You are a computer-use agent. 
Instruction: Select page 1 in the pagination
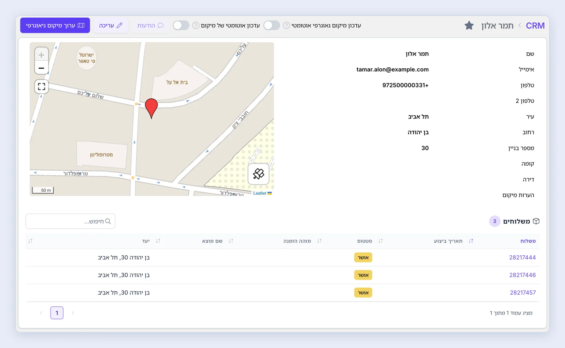[x=57, y=313]
